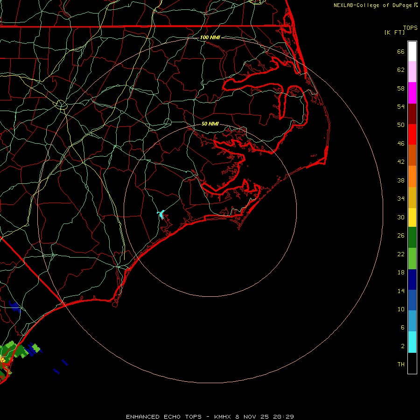
Task: Click the 66 legend value
Action: (401, 51)
